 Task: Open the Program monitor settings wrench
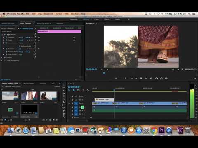[x=182, y=69]
